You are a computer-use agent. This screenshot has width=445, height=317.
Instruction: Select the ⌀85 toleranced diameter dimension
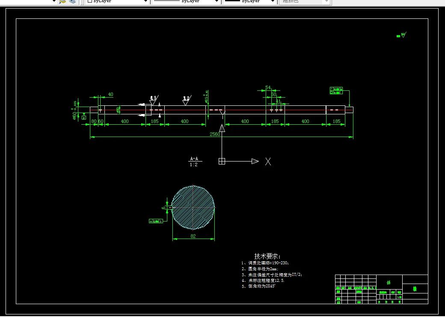pyautogui.click(x=206, y=97)
